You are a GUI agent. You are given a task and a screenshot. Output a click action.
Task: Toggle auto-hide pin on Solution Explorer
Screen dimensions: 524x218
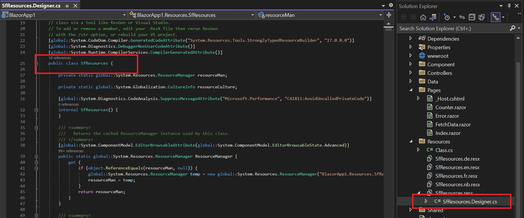coord(509,6)
